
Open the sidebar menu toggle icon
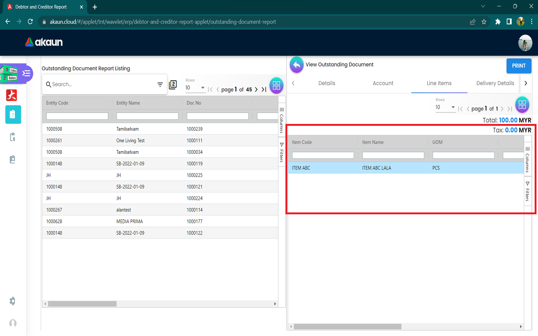click(26, 73)
